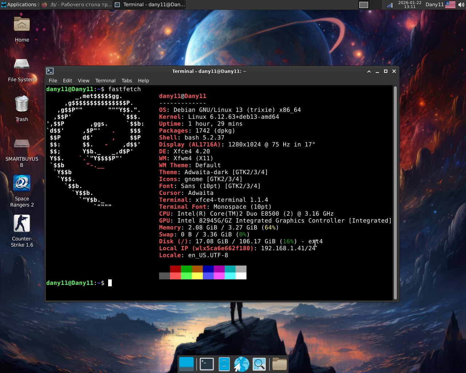Image resolution: width=466 pixels, height=373 pixels.
Task: Click the "WM Theme: Default" line
Action: click(190, 165)
